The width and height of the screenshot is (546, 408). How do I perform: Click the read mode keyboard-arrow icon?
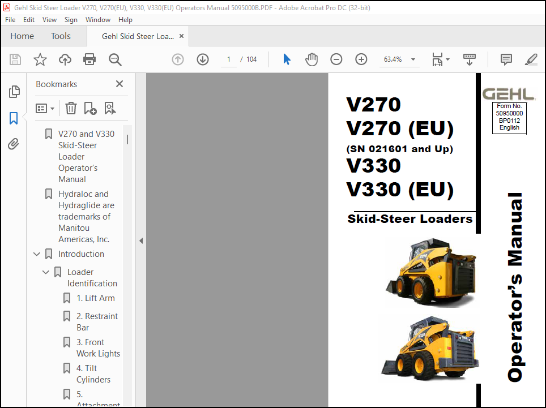(x=470, y=59)
